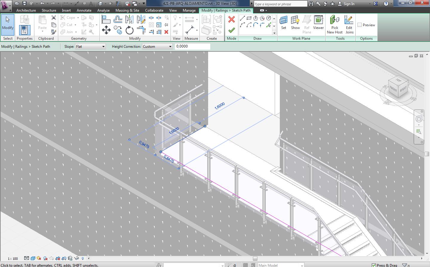Activate the Edit Joins tool
Image resolution: width=430 pixels, height=267 pixels.
click(349, 24)
